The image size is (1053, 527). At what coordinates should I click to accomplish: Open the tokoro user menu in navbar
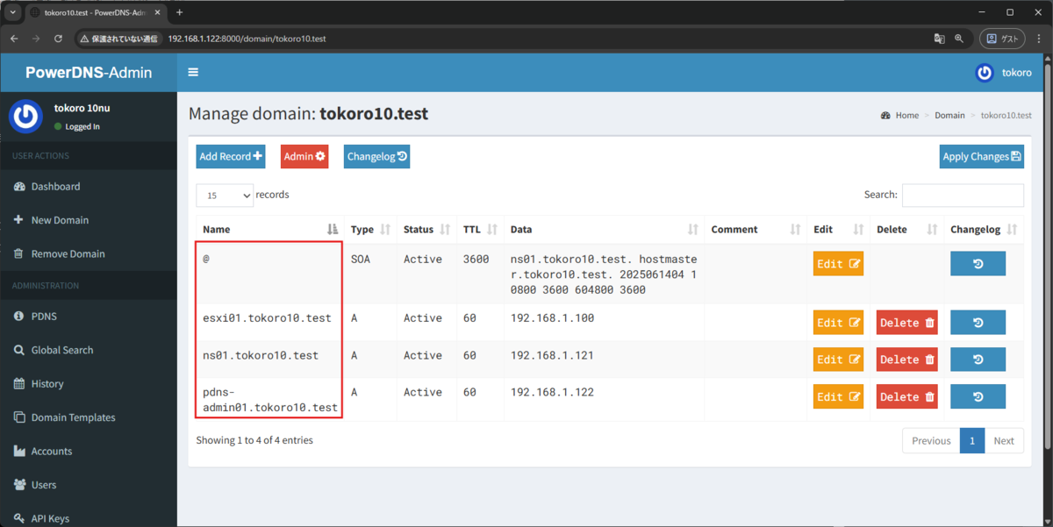pyautogui.click(x=1003, y=73)
